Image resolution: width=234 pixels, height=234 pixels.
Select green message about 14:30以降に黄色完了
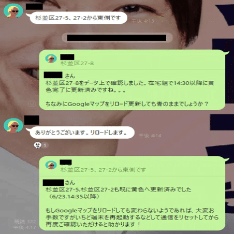coord(132,80)
